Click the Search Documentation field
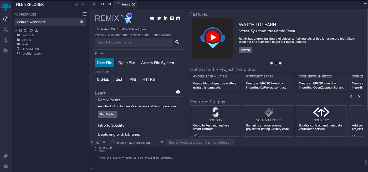This screenshot has width=368, height=172. coord(133,42)
